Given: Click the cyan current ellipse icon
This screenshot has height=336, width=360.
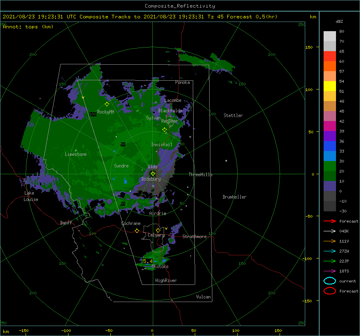Looking at the screenshot, I should pyautogui.click(x=330, y=281).
